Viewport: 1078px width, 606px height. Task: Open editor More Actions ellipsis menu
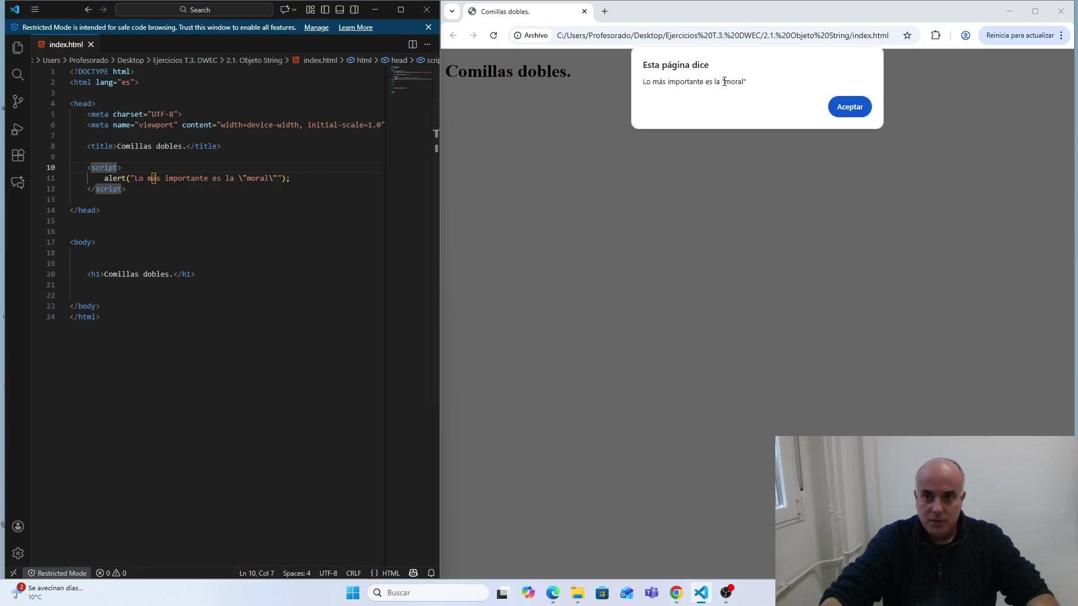[427, 44]
